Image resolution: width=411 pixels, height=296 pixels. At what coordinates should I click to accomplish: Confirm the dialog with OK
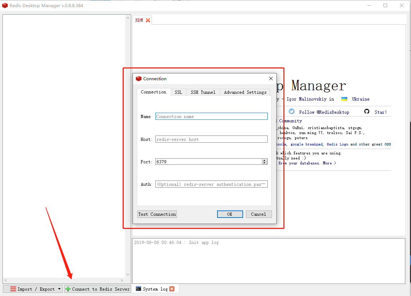pyautogui.click(x=230, y=214)
